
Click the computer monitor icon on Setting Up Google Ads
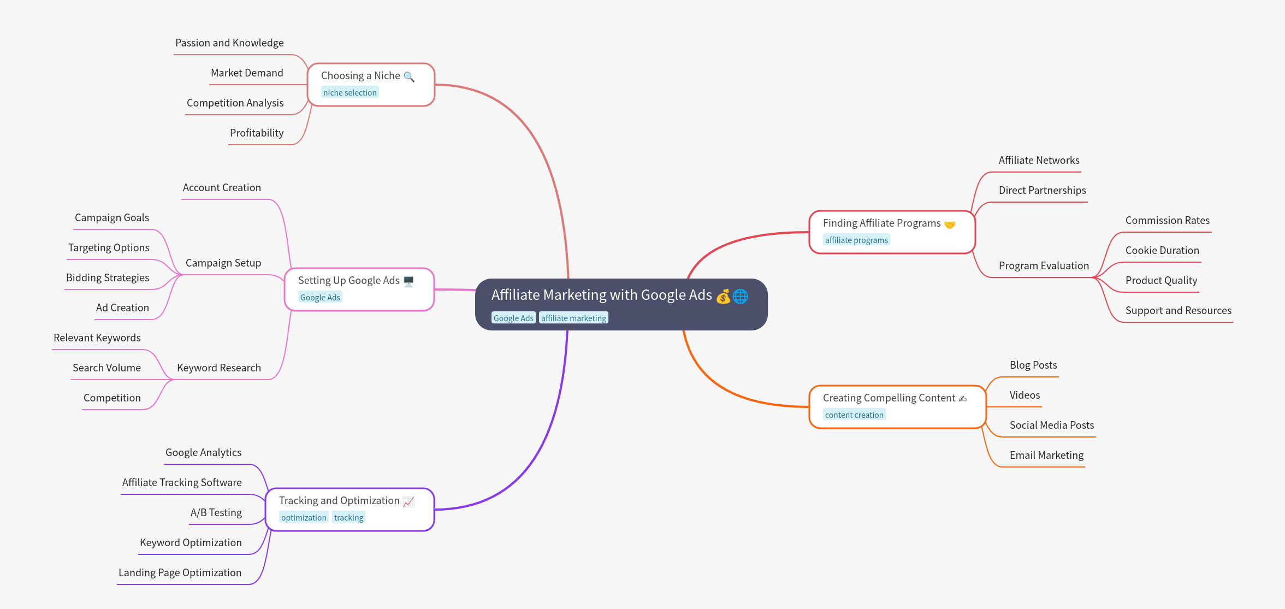[x=408, y=281]
